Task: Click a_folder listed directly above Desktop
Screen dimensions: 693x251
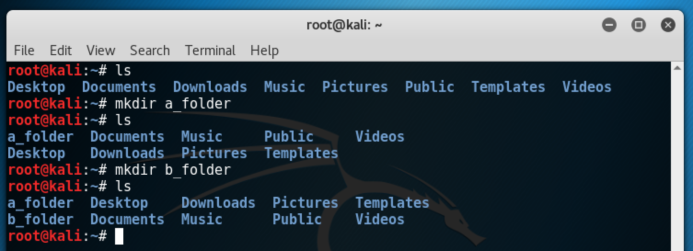Action: [x=40, y=137]
